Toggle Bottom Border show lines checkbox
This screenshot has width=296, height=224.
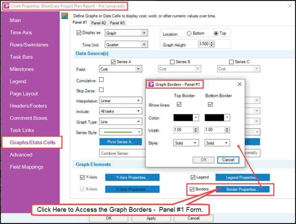click(x=210, y=104)
